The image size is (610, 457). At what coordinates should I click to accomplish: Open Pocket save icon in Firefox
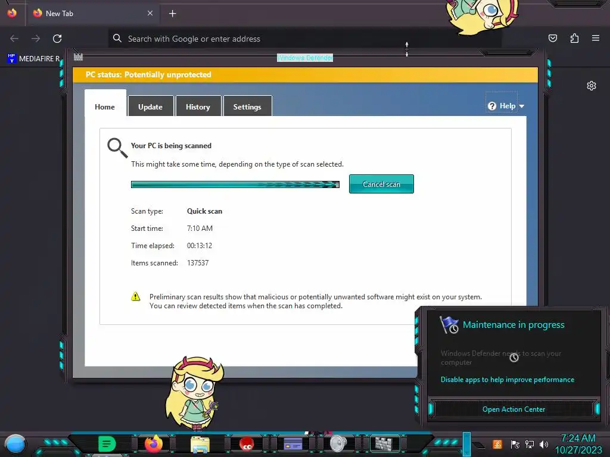552,38
